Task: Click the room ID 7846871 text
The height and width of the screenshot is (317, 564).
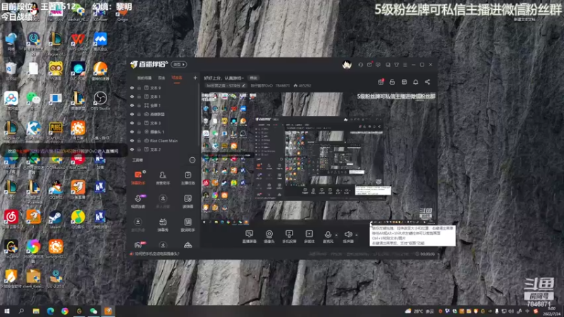Action: [x=283, y=85]
